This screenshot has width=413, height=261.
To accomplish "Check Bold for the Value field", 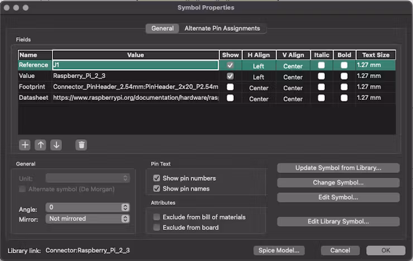I will click(x=344, y=76).
